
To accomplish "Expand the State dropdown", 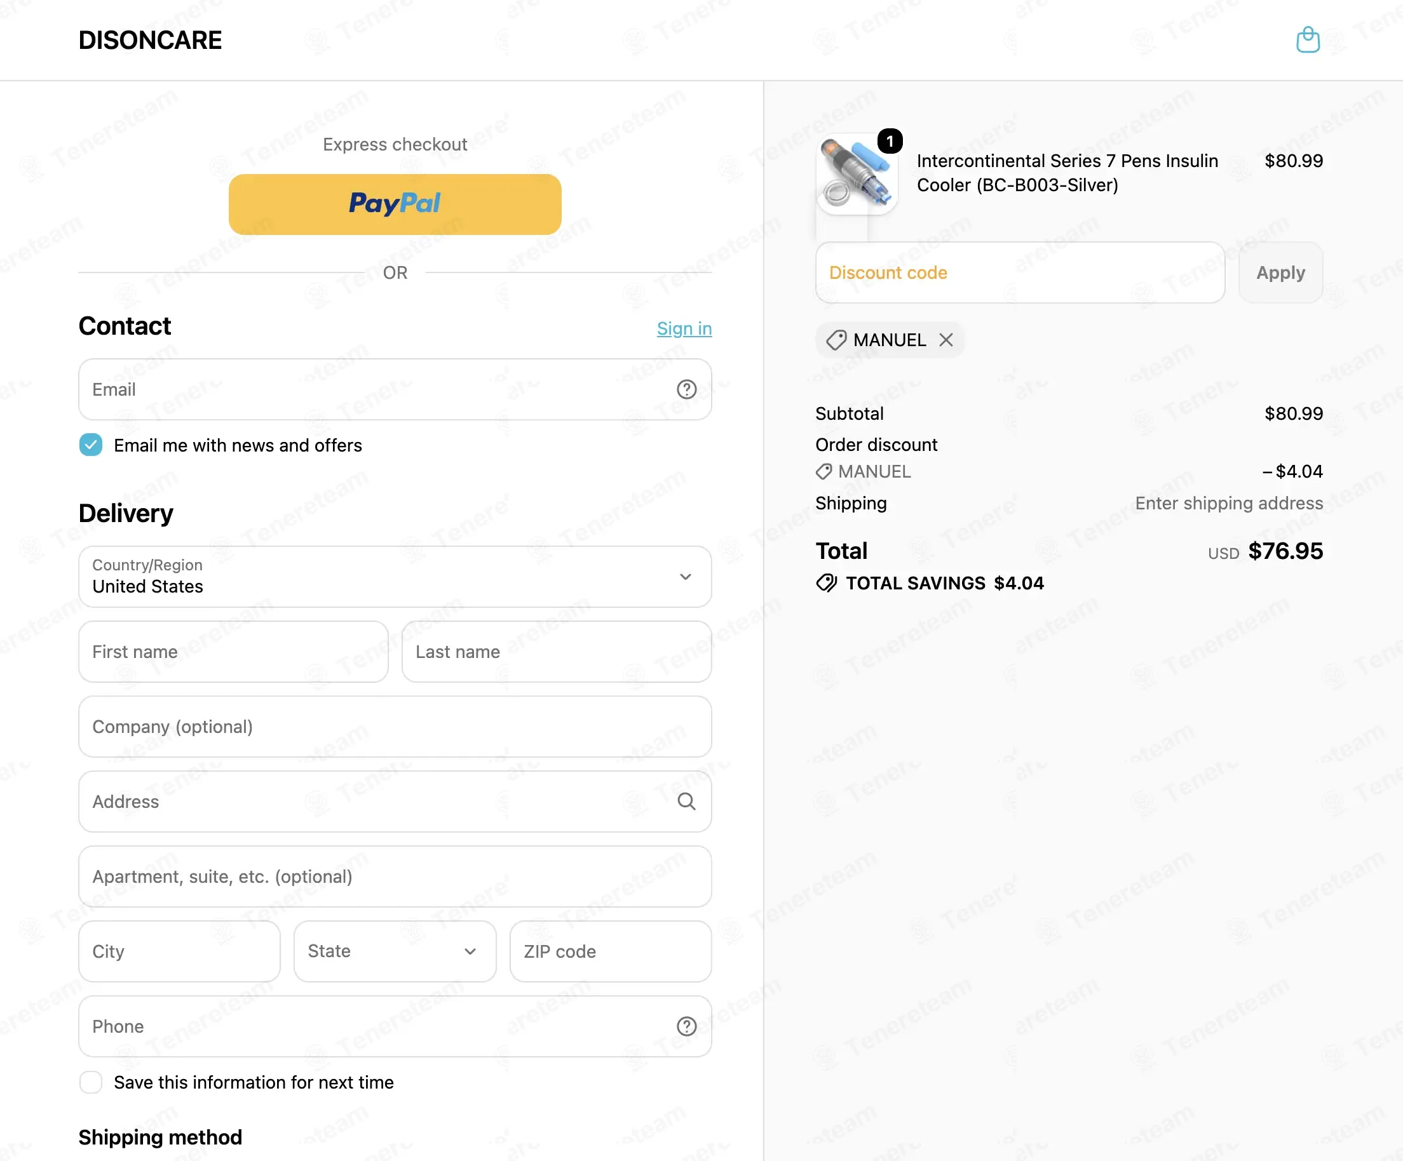I will point(395,951).
